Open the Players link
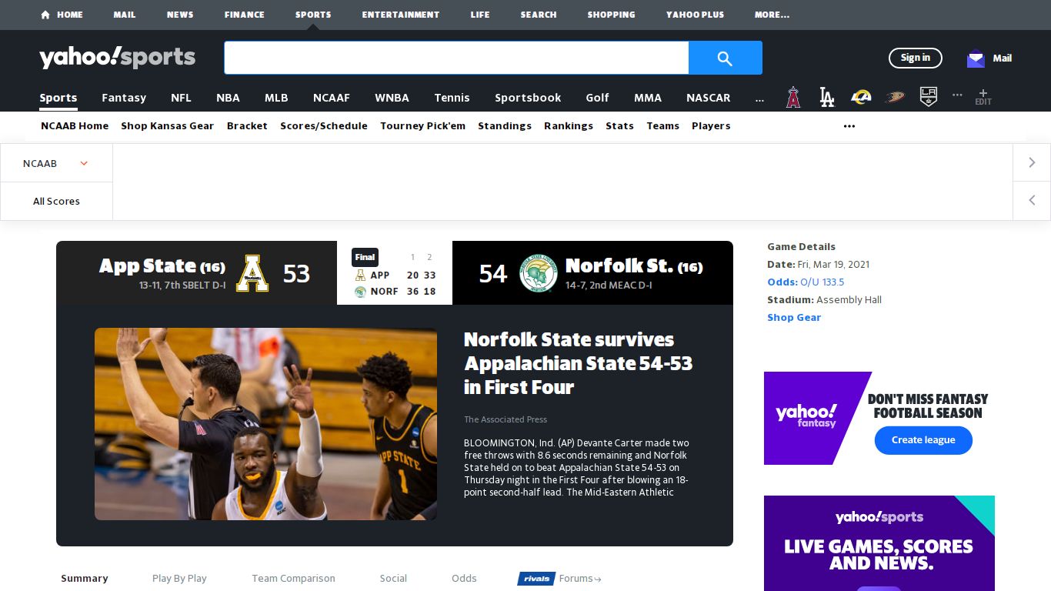 [711, 126]
